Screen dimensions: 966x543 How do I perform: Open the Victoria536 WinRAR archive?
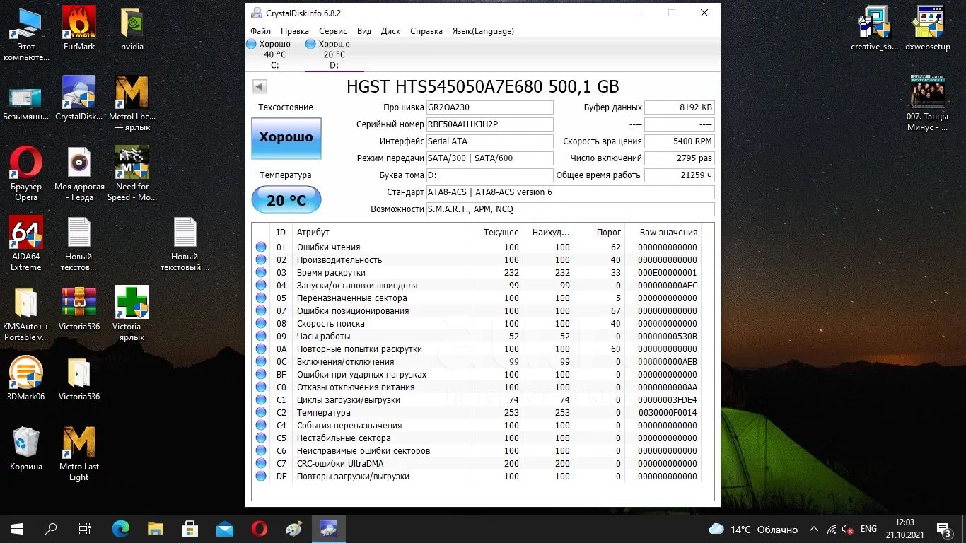(x=79, y=309)
